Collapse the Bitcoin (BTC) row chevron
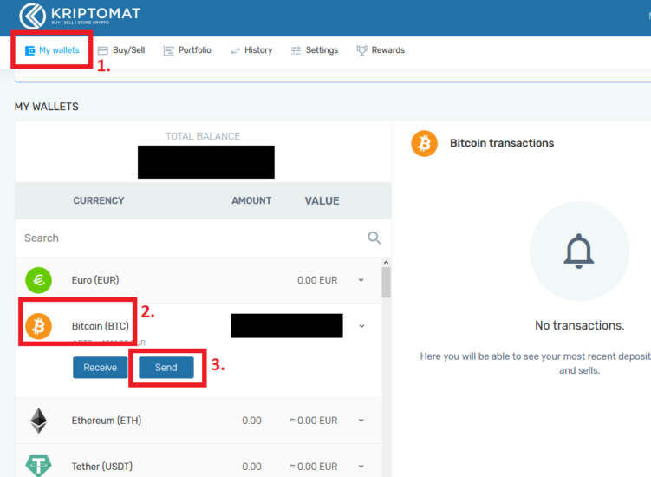Image resolution: width=651 pixels, height=477 pixels. coord(361,326)
